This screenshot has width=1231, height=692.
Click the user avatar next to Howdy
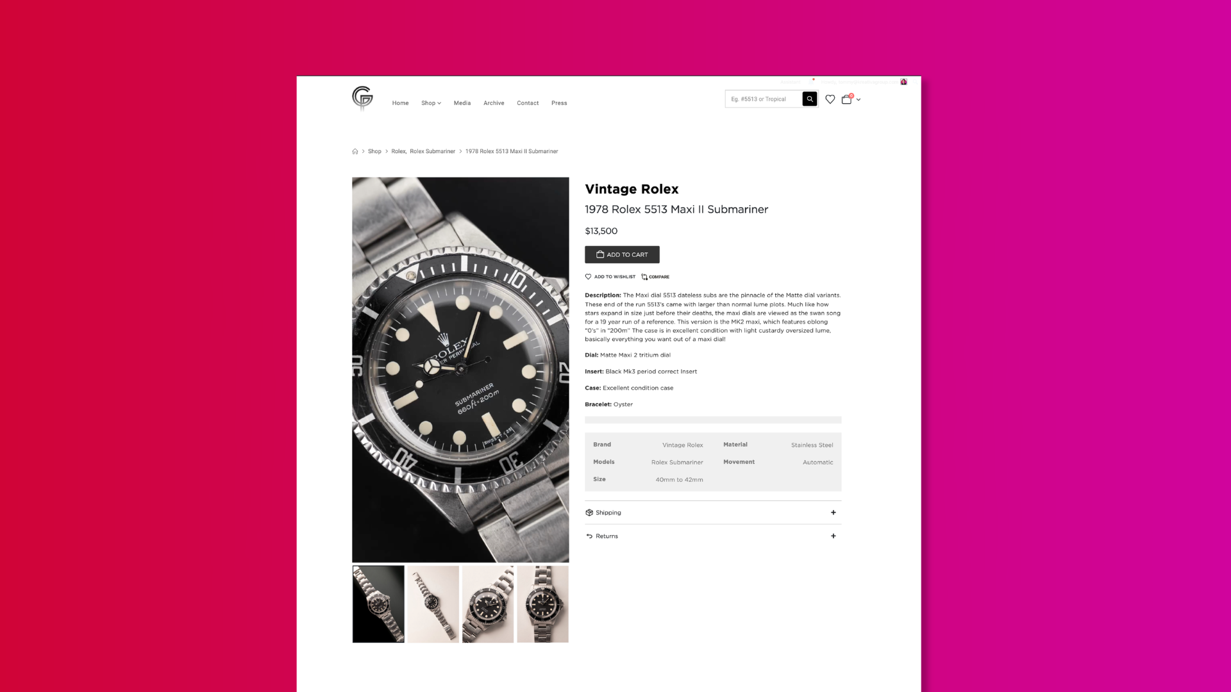tap(903, 82)
